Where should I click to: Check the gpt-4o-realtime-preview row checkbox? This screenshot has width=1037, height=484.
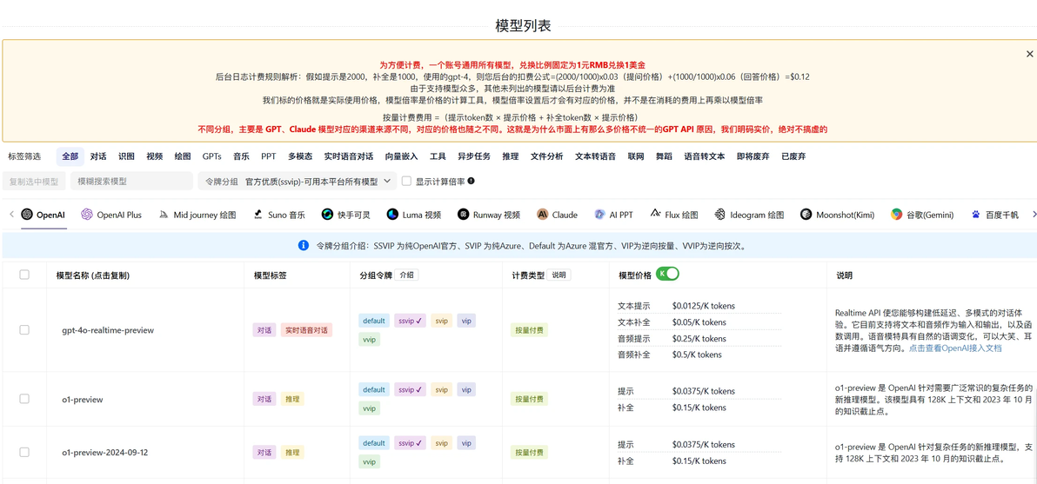coord(24,329)
